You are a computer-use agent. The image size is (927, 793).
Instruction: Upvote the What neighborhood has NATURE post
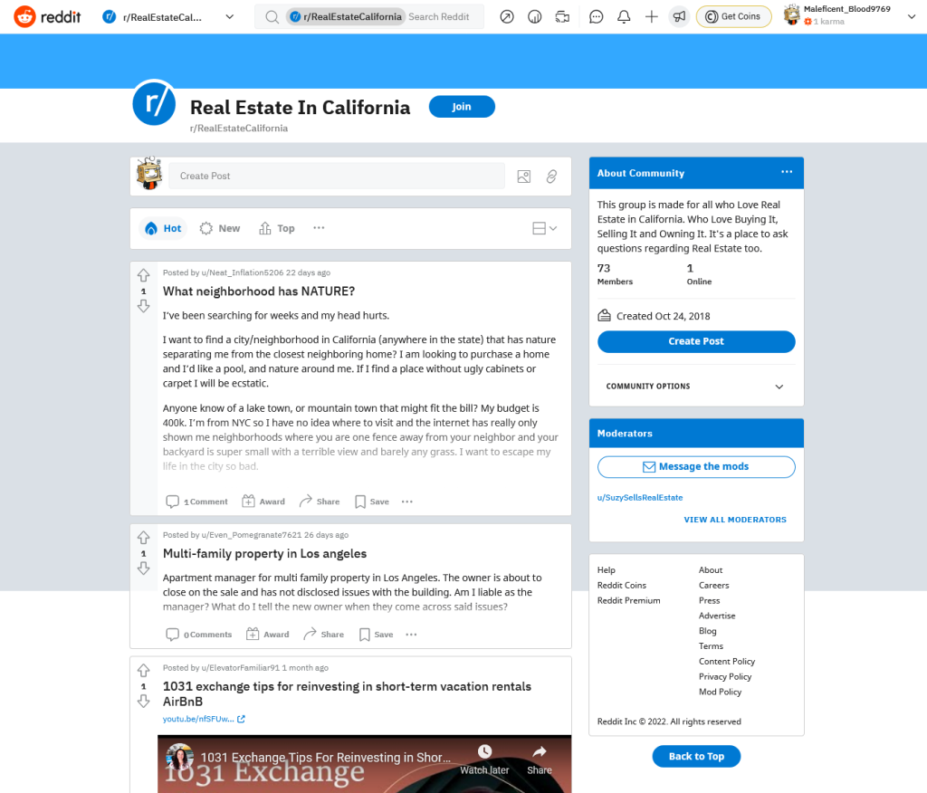point(144,275)
